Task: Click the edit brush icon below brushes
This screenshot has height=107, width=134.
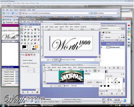Action: point(102,94)
